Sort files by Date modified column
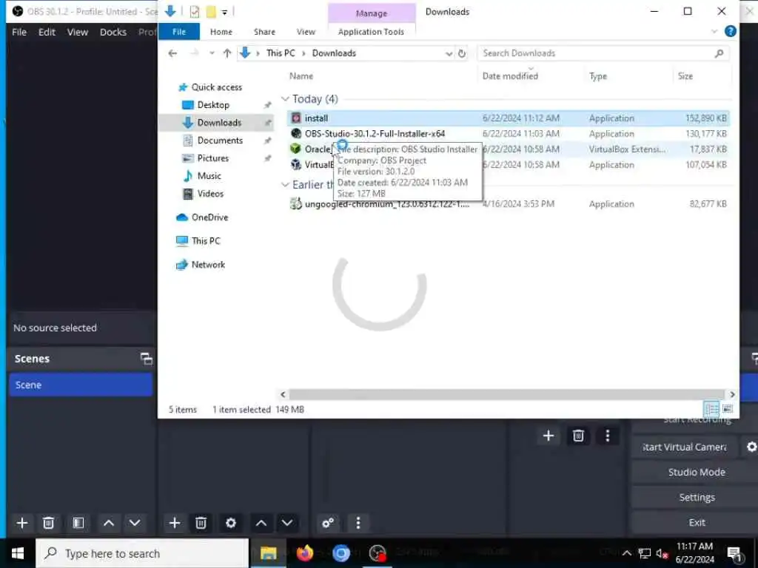The width and height of the screenshot is (758, 568). pyautogui.click(x=510, y=76)
